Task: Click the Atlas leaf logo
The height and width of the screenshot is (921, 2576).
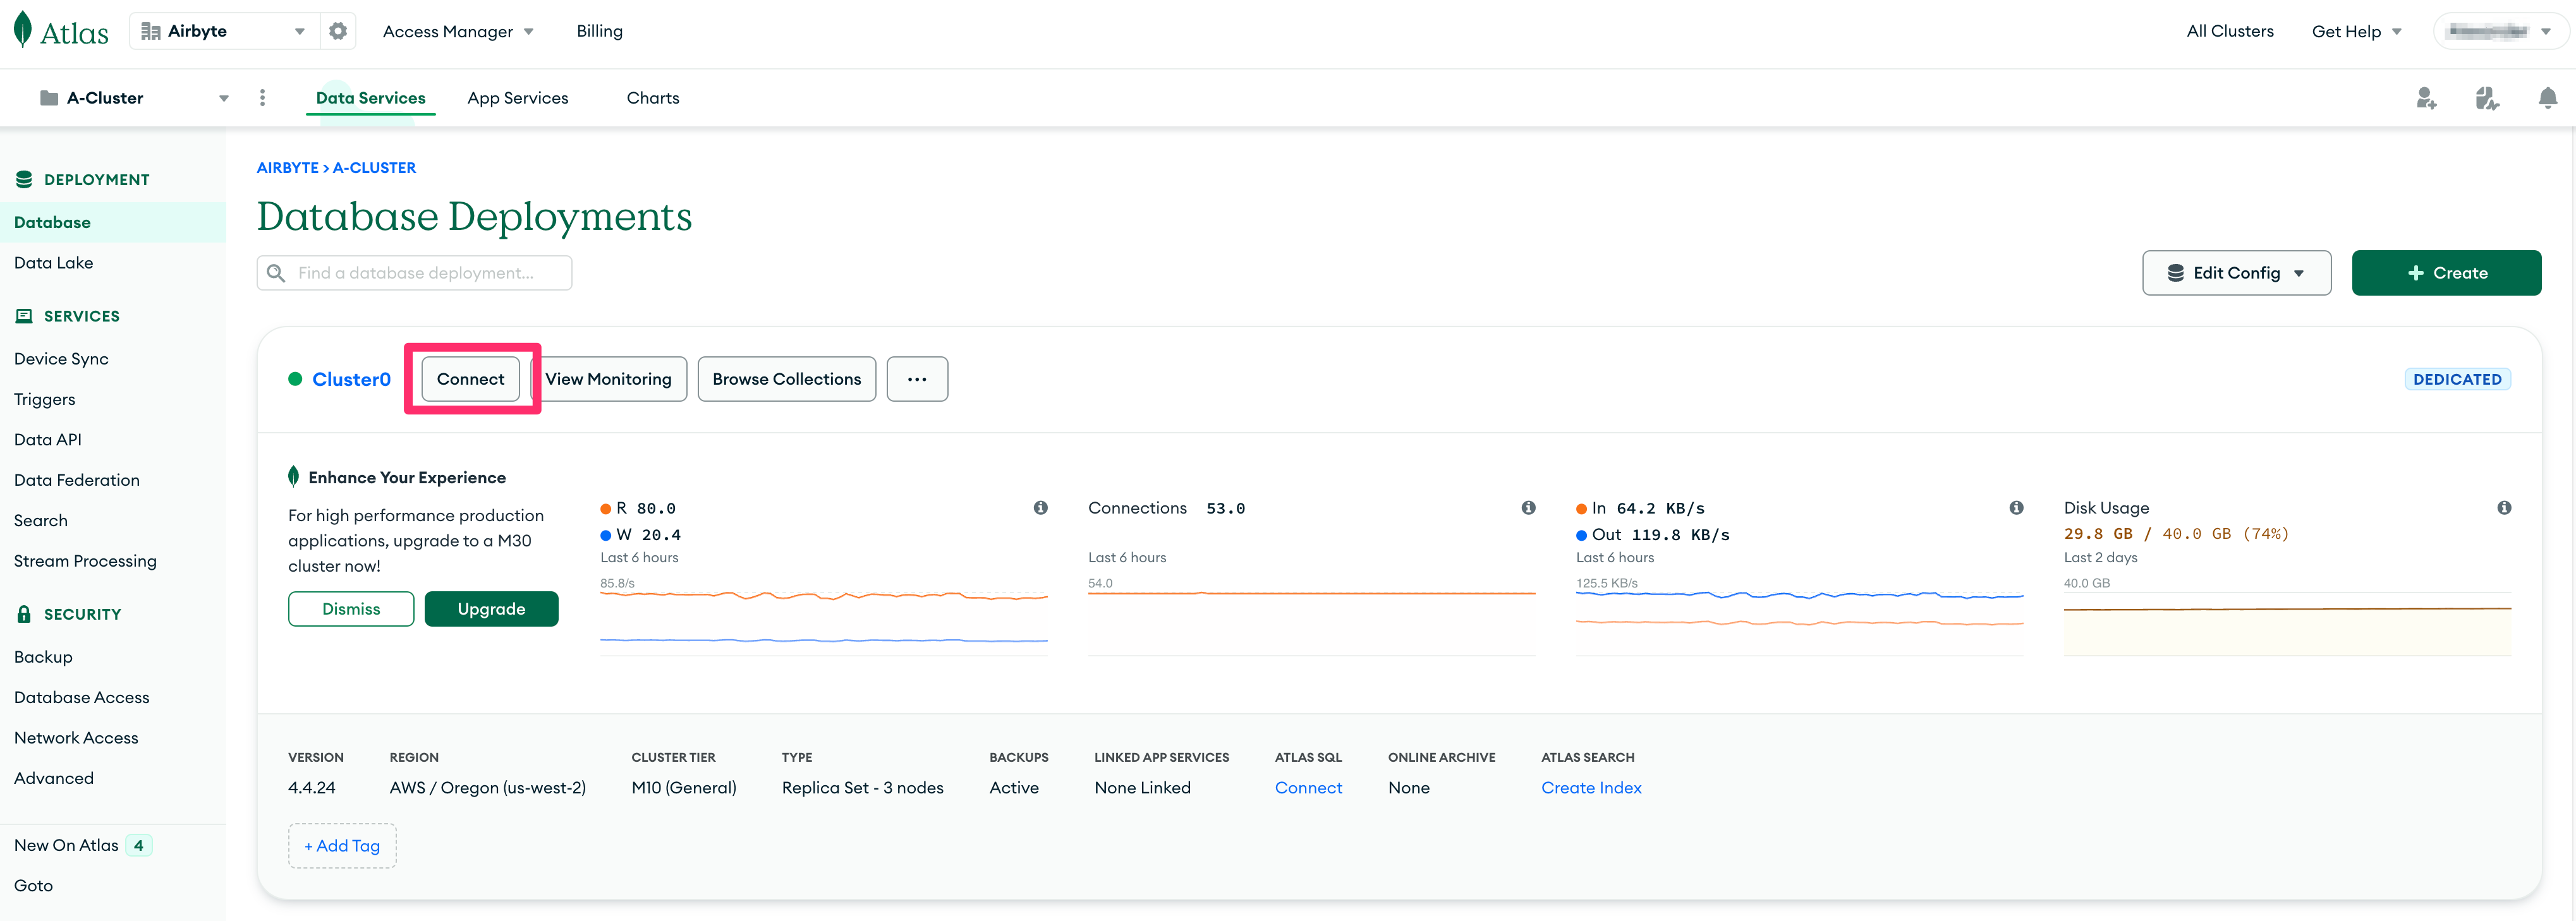Action: 23,30
